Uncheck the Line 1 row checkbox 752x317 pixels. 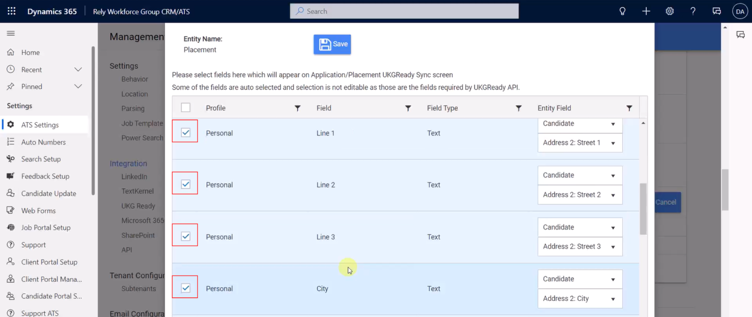(186, 132)
